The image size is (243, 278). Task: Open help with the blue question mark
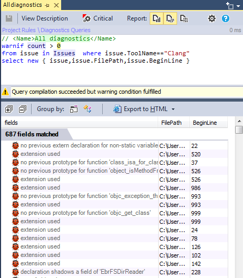pyautogui.click(x=226, y=18)
